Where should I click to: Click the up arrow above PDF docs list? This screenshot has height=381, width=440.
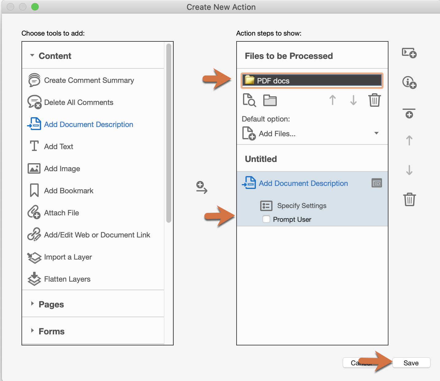pos(332,100)
